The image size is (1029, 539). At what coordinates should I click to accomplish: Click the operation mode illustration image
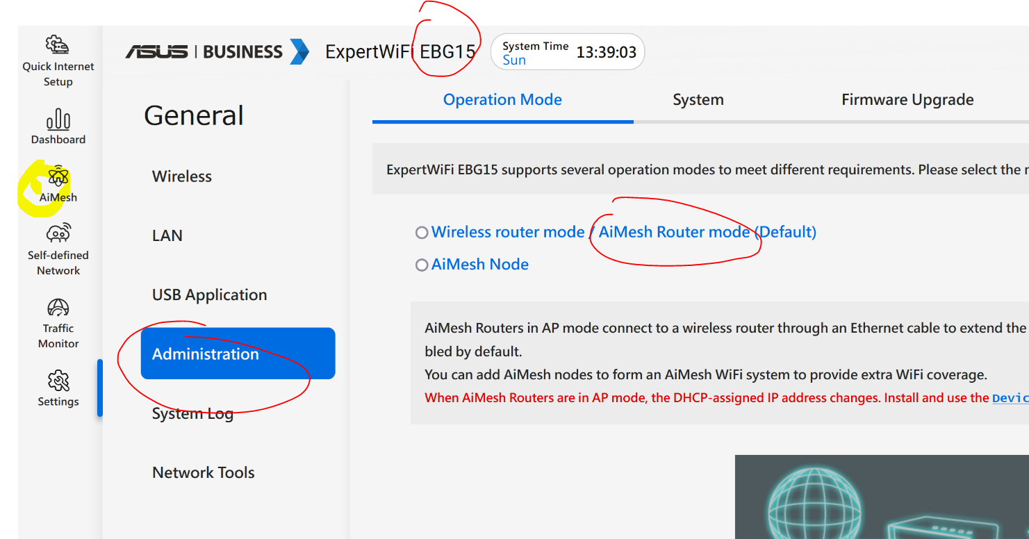pos(882,497)
